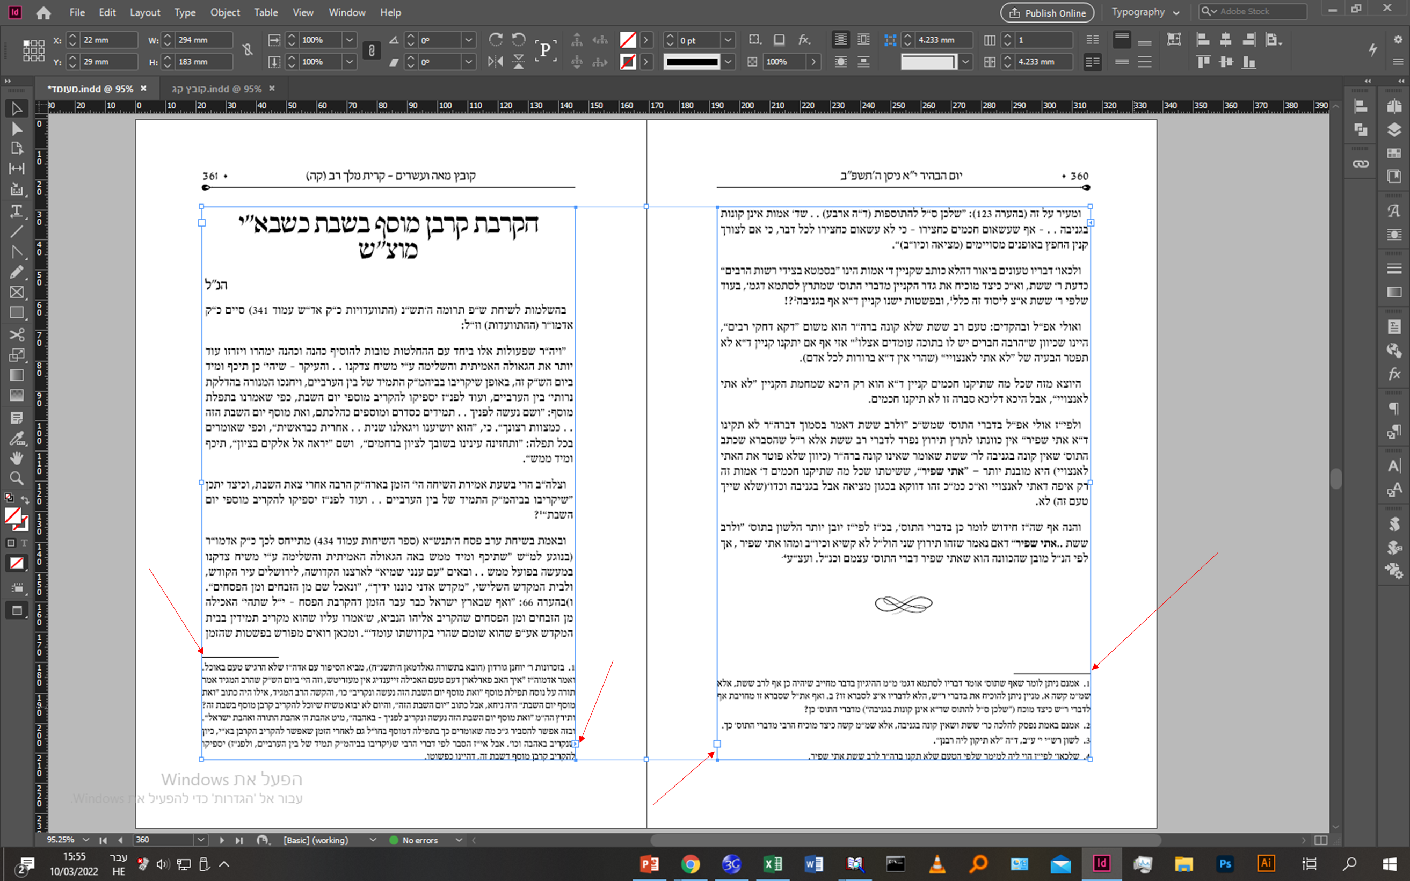1410x881 pixels.
Task: Select the Rectangle Frame tool
Action: [16, 293]
